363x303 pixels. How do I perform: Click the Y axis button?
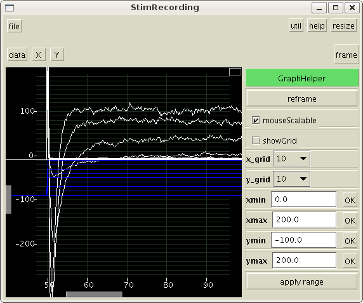pos(57,55)
